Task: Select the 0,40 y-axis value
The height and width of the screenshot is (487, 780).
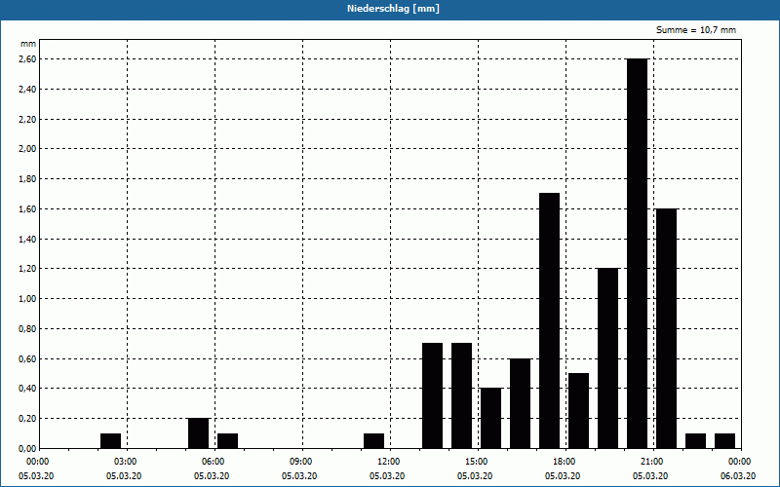Action: point(28,388)
